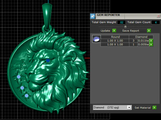Click the Update button label
This screenshot has width=161, height=120.
(x=105, y=31)
